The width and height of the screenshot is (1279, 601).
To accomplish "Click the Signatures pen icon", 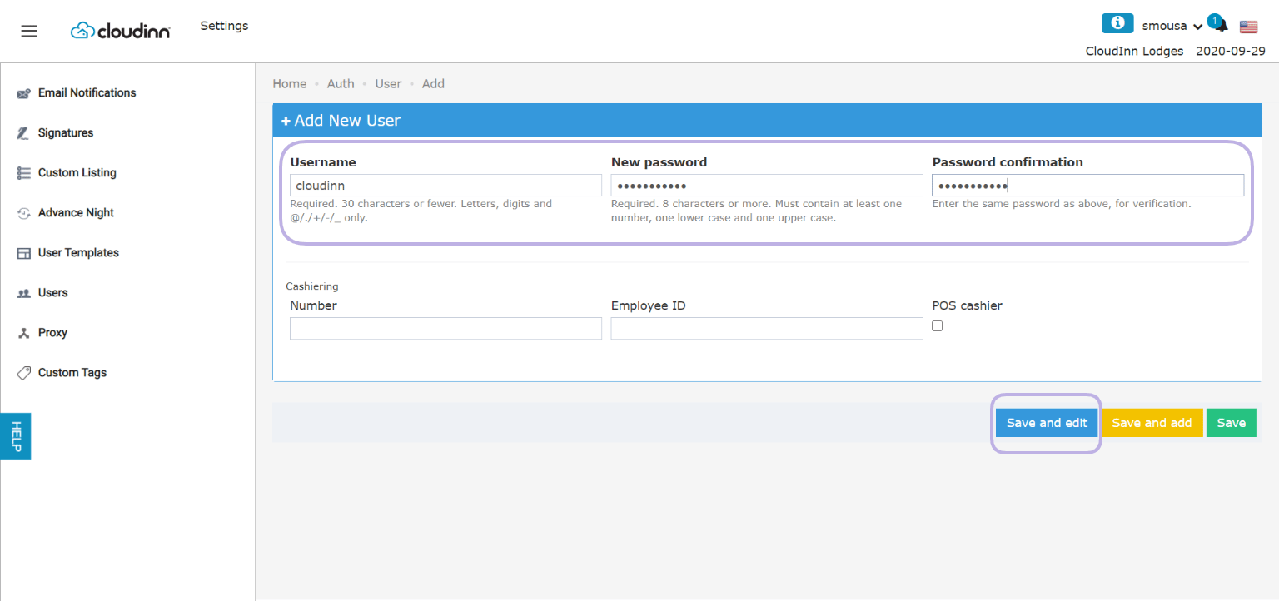I will pos(24,133).
